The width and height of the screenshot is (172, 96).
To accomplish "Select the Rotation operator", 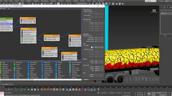I will coord(59,63).
